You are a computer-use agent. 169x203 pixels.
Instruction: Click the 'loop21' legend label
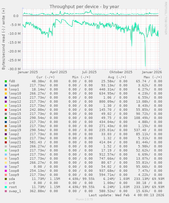[x=15, y=142]
